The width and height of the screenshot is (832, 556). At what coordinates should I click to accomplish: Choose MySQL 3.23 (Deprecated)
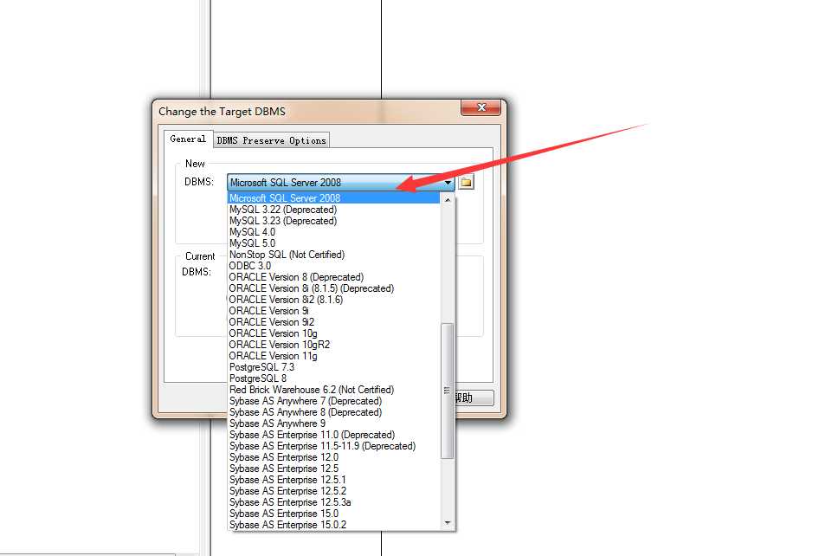[x=334, y=221]
